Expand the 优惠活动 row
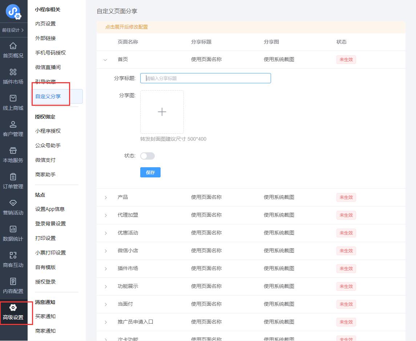Screen dimensions: 416x341 [106, 233]
